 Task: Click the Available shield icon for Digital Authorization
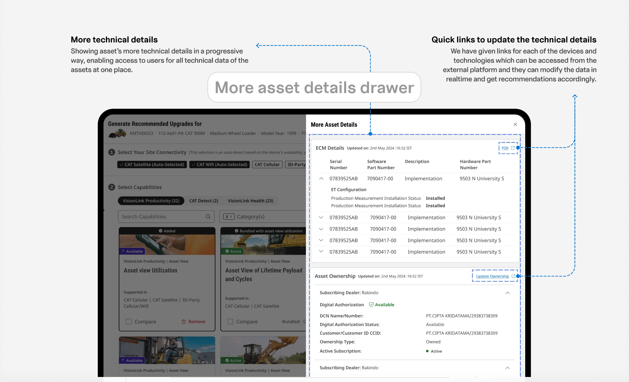coord(371,305)
